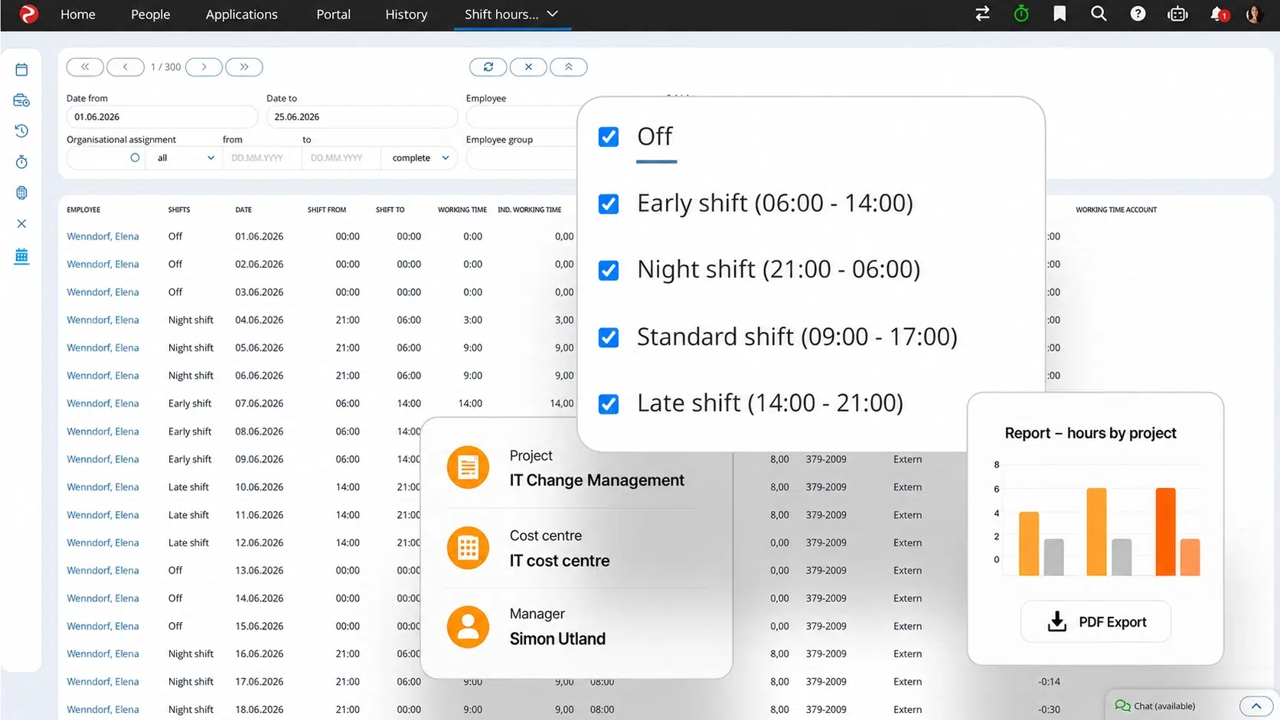Open the People menu item
The height and width of the screenshot is (720, 1280).
(x=150, y=15)
